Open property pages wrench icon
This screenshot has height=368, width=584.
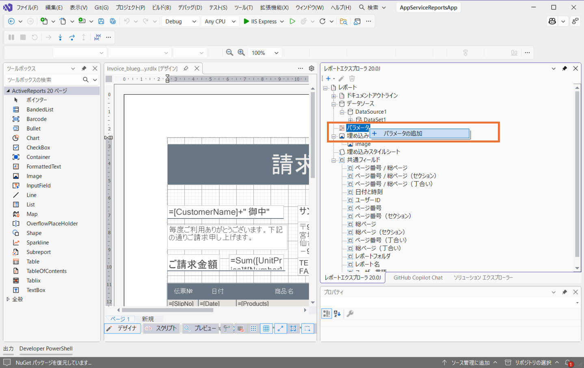[x=350, y=314]
